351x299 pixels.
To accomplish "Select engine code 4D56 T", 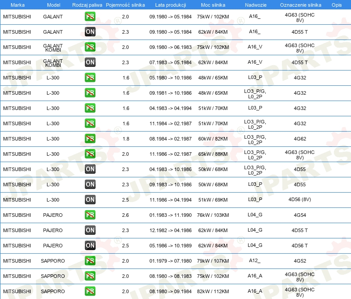I will tap(299, 246).
